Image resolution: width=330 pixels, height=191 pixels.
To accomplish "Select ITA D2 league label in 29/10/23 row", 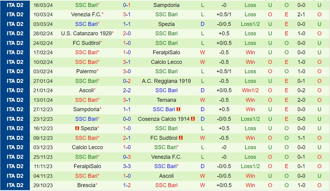I will coord(15,185).
